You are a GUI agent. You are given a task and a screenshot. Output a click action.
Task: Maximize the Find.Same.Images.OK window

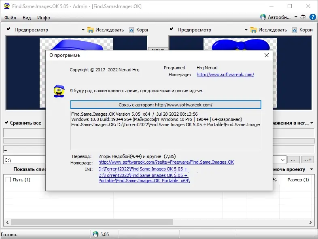click(290, 6)
